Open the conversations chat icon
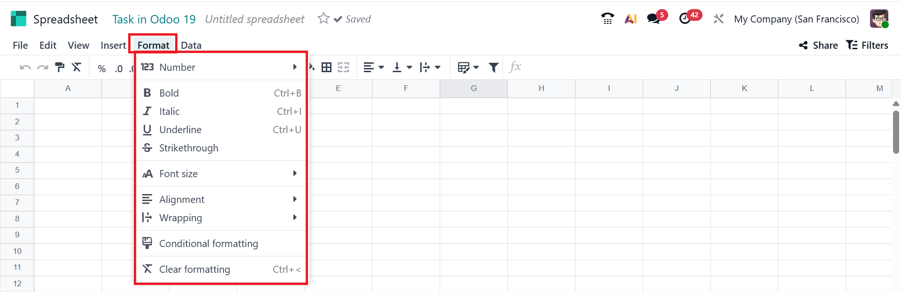This screenshot has width=901, height=292. (653, 19)
